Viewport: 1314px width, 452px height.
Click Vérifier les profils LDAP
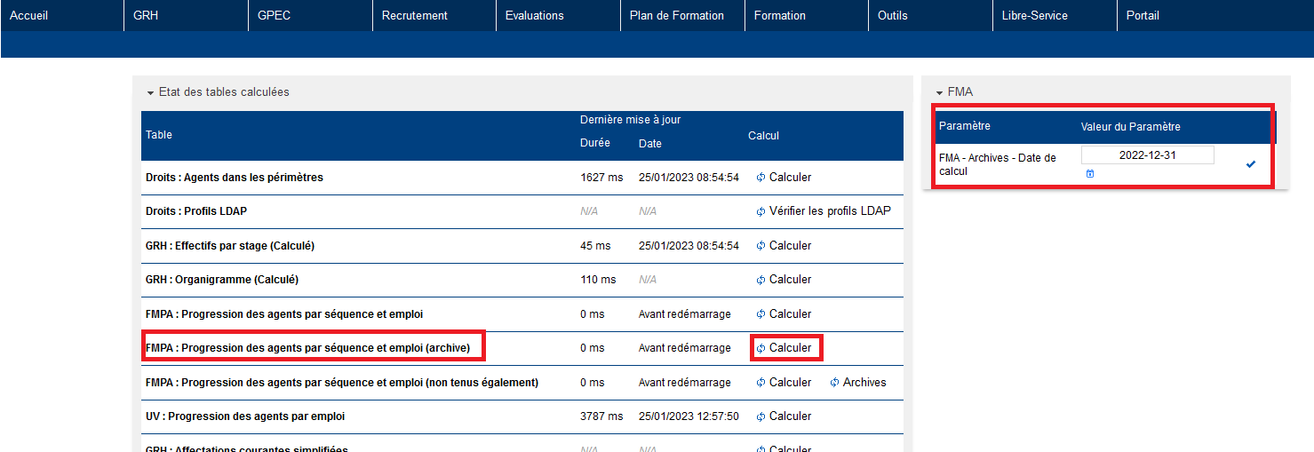pos(830,211)
